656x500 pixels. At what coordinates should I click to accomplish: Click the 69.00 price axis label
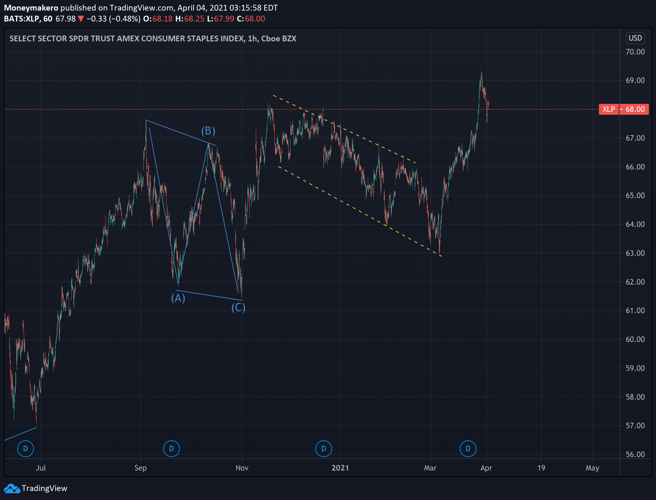(x=635, y=80)
